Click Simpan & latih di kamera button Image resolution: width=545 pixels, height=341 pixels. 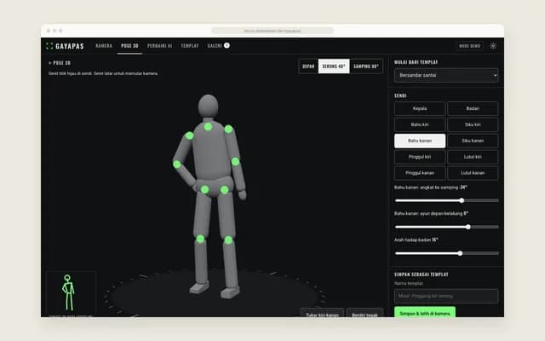[x=425, y=313]
